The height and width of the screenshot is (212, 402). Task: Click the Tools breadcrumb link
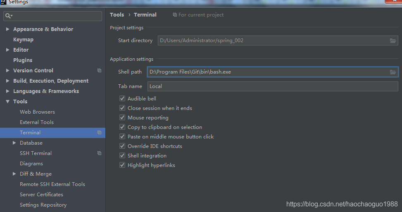(x=117, y=15)
